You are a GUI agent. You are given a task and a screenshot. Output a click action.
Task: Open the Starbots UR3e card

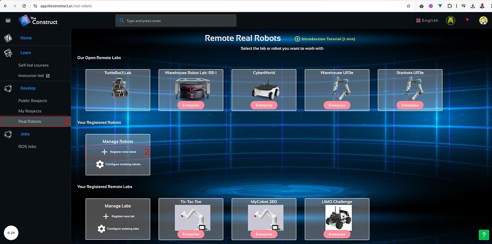coord(410,90)
